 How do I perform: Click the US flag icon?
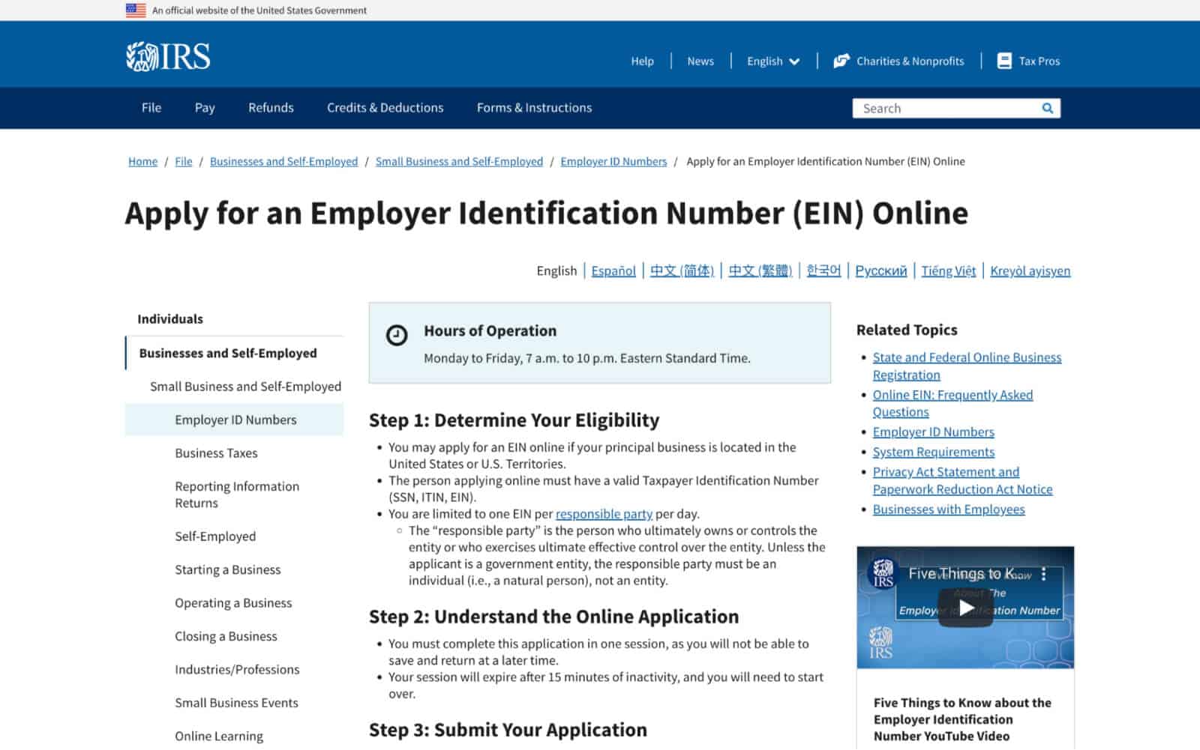135,10
